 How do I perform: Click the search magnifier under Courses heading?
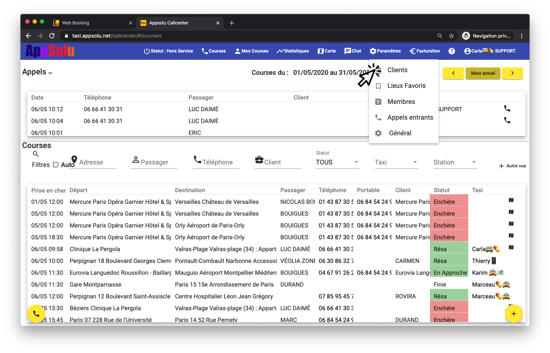click(36, 154)
